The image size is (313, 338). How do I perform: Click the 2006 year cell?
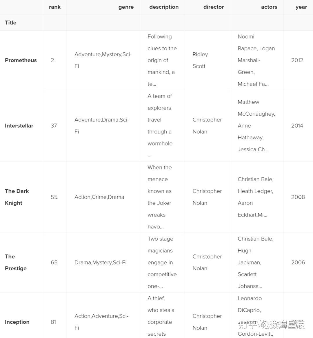click(298, 262)
